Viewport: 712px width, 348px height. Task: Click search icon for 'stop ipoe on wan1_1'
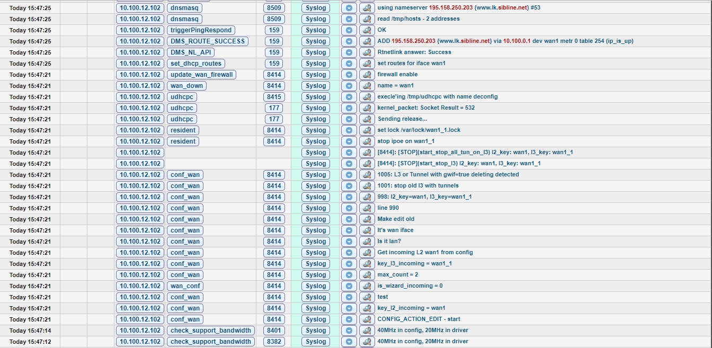click(366, 141)
